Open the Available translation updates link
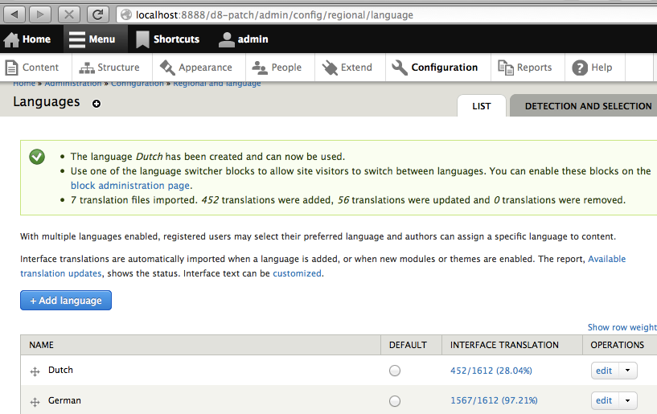Image resolution: width=657 pixels, height=414 pixels. tap(606, 259)
